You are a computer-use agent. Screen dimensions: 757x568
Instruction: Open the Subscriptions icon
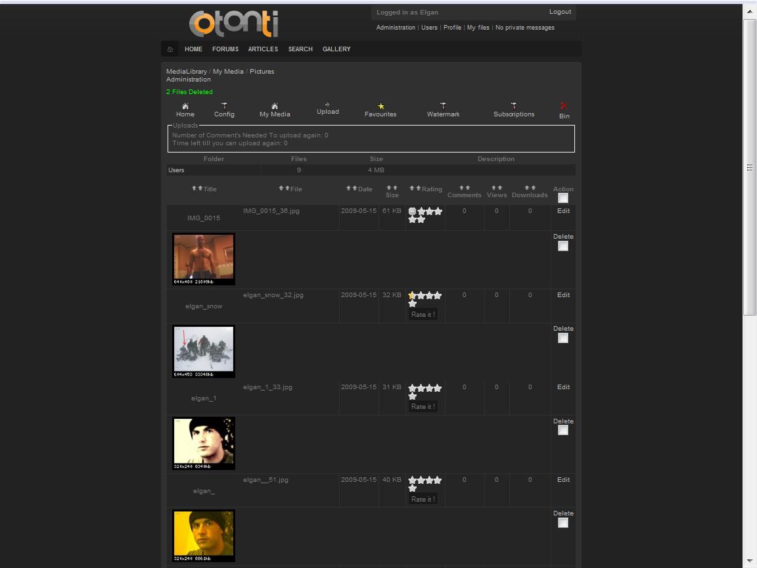(x=514, y=106)
